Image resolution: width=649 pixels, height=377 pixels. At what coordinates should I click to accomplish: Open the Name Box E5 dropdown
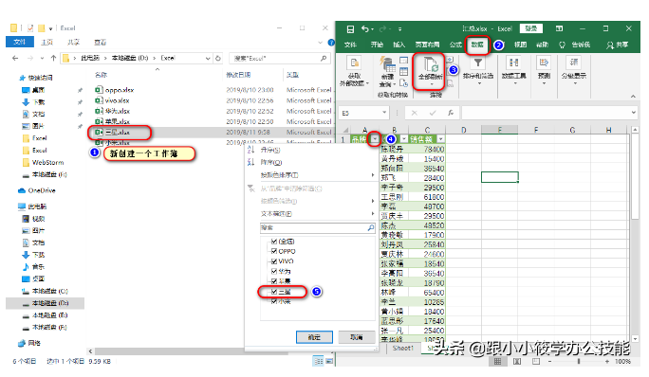tap(384, 113)
